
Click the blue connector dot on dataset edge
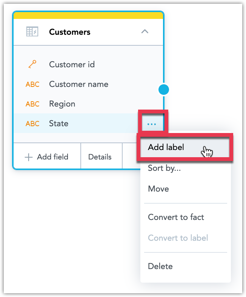click(x=164, y=90)
